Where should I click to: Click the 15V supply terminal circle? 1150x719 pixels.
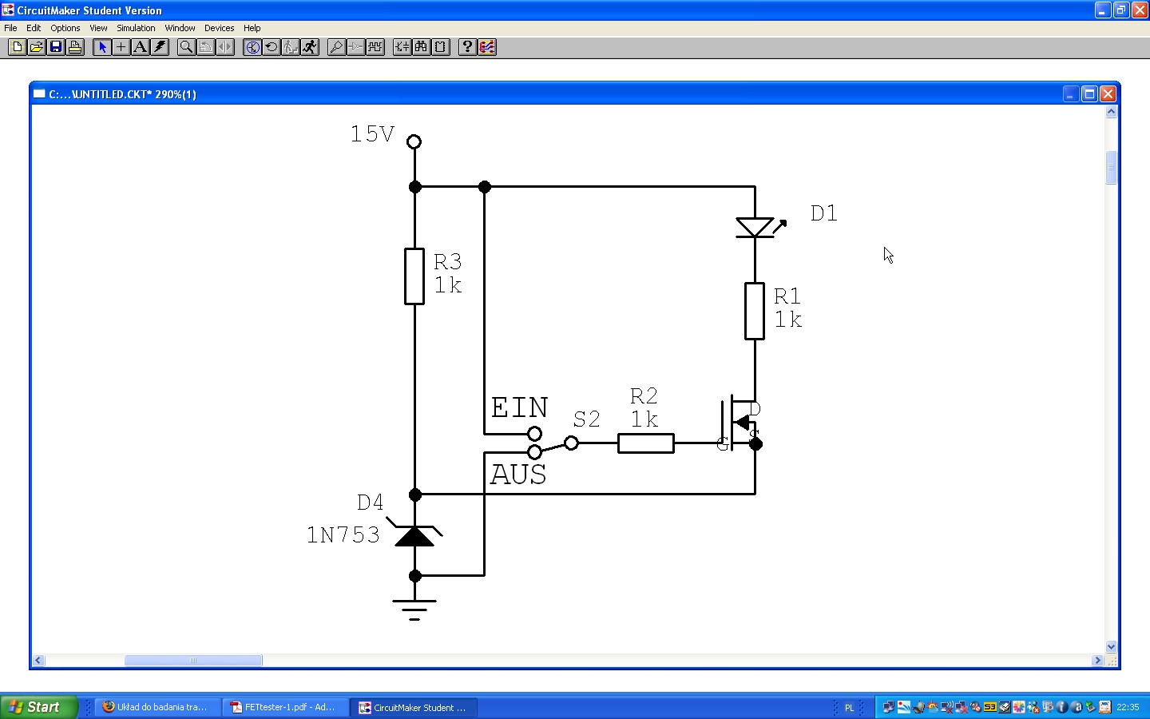pyautogui.click(x=414, y=141)
